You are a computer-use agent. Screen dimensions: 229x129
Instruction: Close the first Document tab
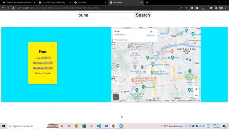tap(106, 3)
